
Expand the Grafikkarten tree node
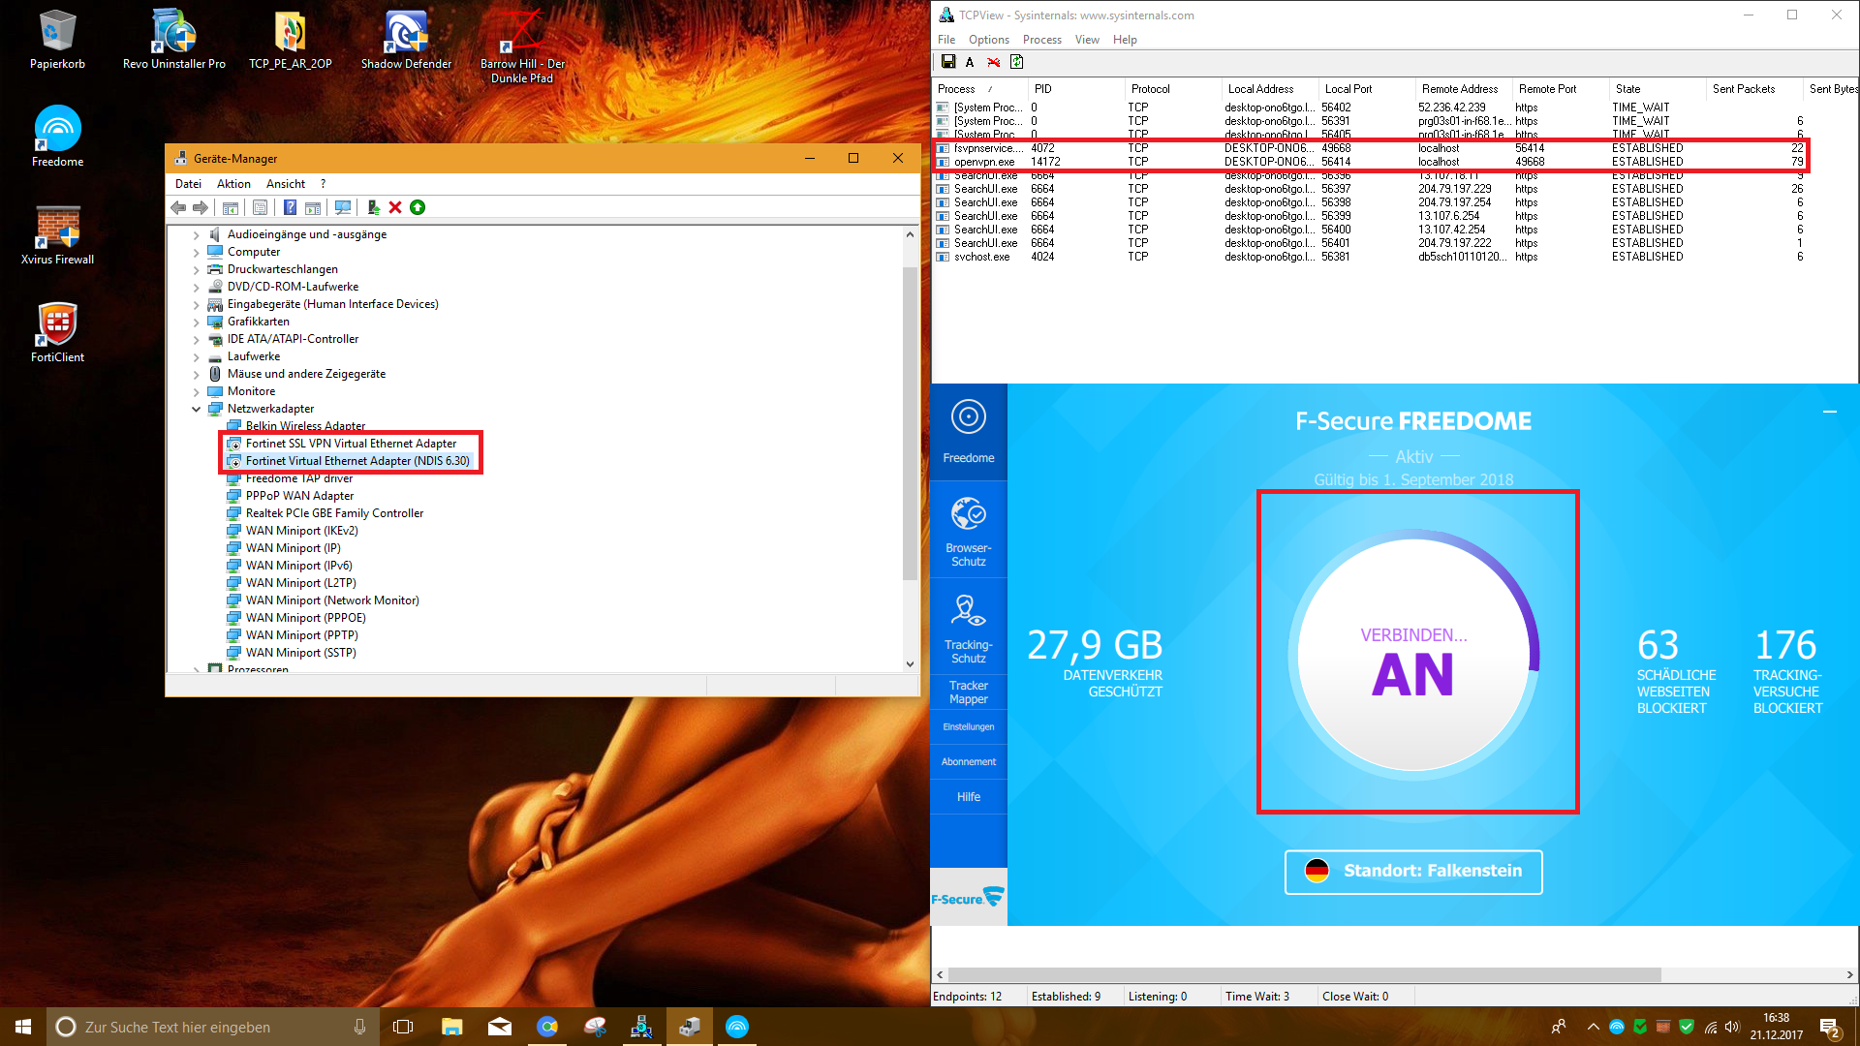[197, 322]
